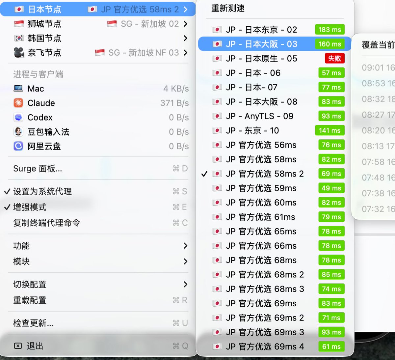This screenshot has height=360, width=395.
Task: Select node JP - 日本- 07
Action: pos(275,87)
